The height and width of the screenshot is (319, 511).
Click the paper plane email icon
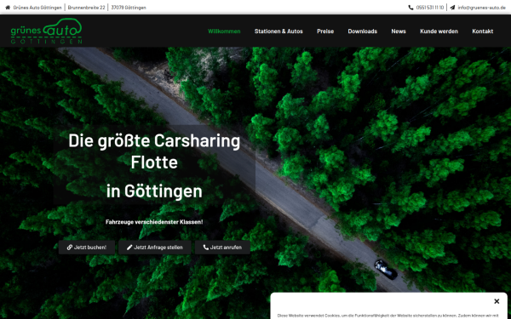point(452,7)
